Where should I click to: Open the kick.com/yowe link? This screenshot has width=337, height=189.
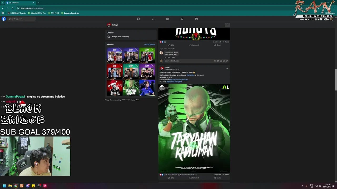click(174, 82)
